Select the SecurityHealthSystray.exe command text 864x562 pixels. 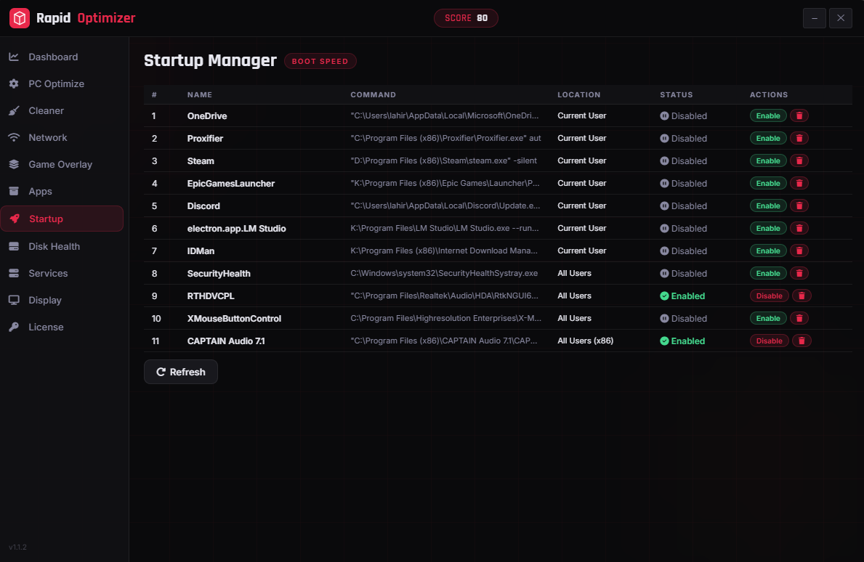click(x=444, y=273)
